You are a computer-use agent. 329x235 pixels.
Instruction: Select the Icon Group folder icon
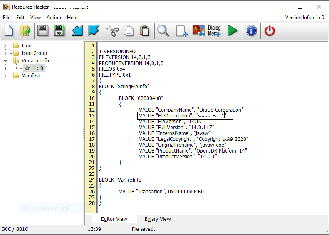click(16, 53)
